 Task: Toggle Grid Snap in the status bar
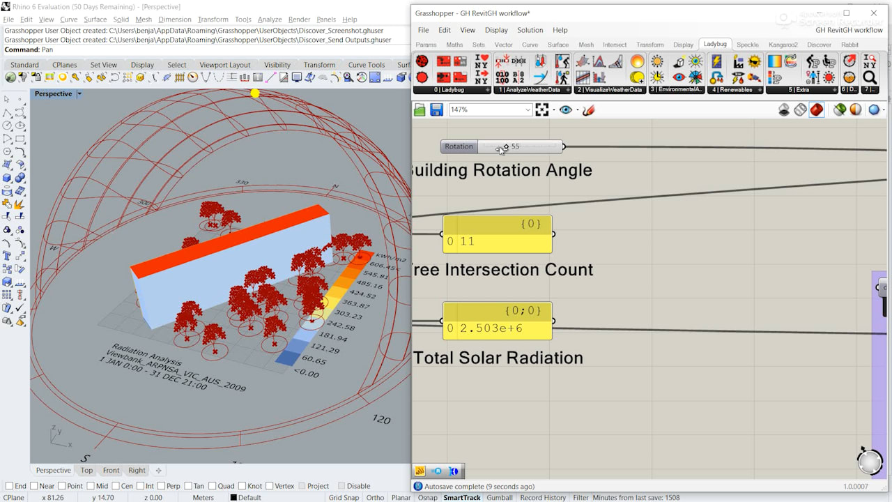pos(344,497)
